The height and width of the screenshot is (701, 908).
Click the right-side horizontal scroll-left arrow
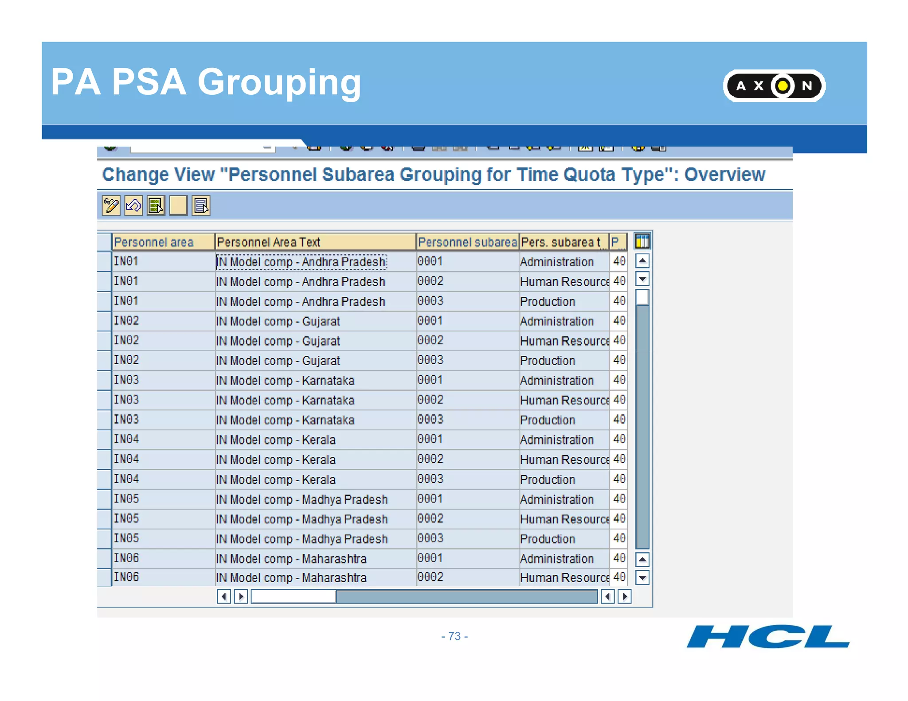point(608,596)
